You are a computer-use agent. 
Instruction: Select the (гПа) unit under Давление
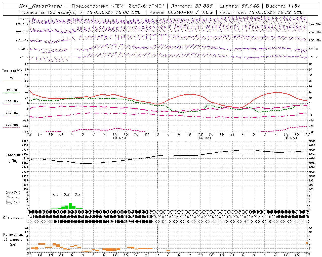pos(13,161)
